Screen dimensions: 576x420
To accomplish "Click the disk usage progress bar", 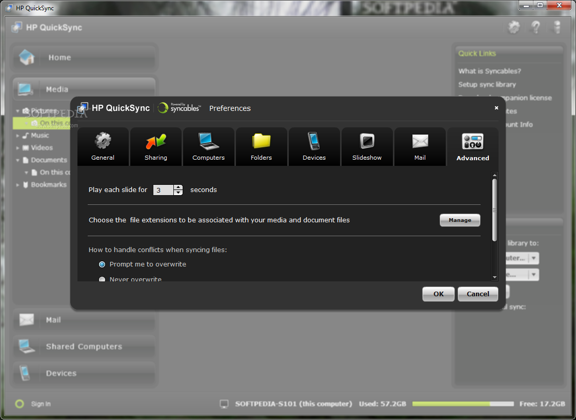I will [463, 404].
